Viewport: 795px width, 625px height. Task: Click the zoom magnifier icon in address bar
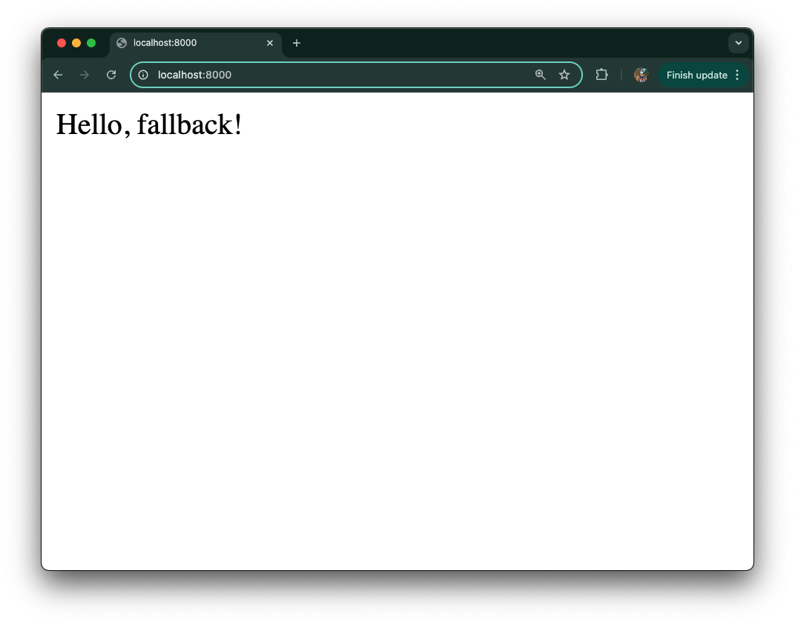[540, 75]
